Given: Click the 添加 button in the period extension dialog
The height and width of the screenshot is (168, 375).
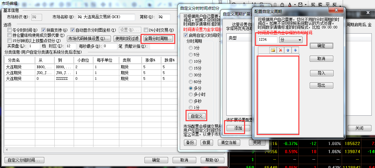Looking at the screenshot, I should 238,128.
